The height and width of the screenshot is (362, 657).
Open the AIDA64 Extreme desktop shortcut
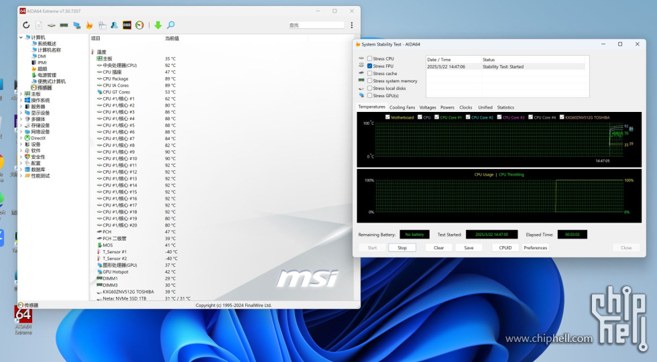click(23, 320)
